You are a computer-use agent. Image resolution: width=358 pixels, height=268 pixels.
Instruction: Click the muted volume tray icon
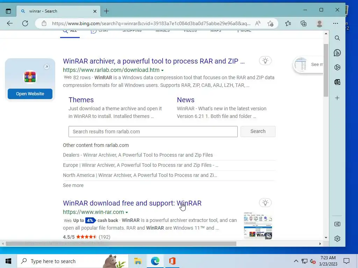point(313,261)
